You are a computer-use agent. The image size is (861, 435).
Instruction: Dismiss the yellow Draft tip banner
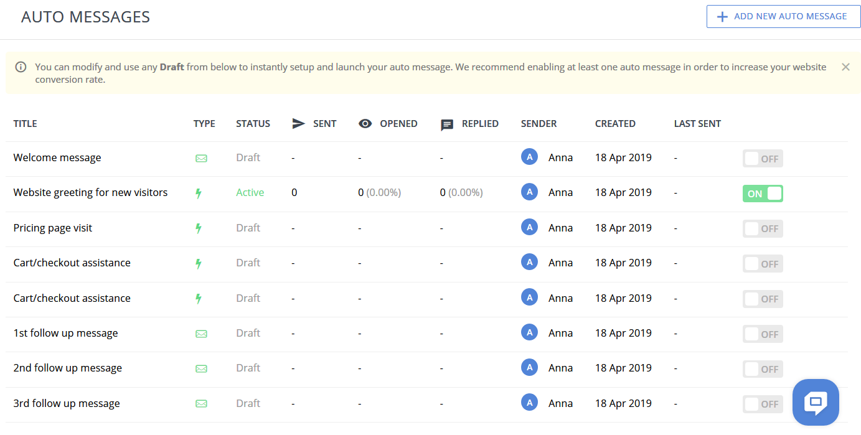click(845, 67)
